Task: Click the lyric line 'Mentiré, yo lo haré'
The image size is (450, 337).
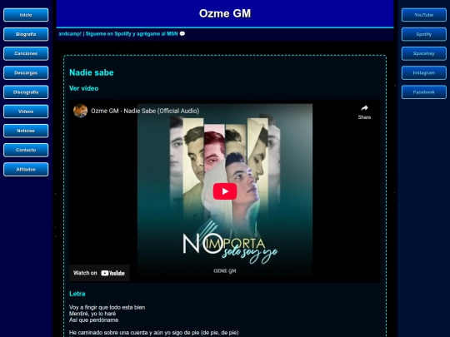Action: 92,314
